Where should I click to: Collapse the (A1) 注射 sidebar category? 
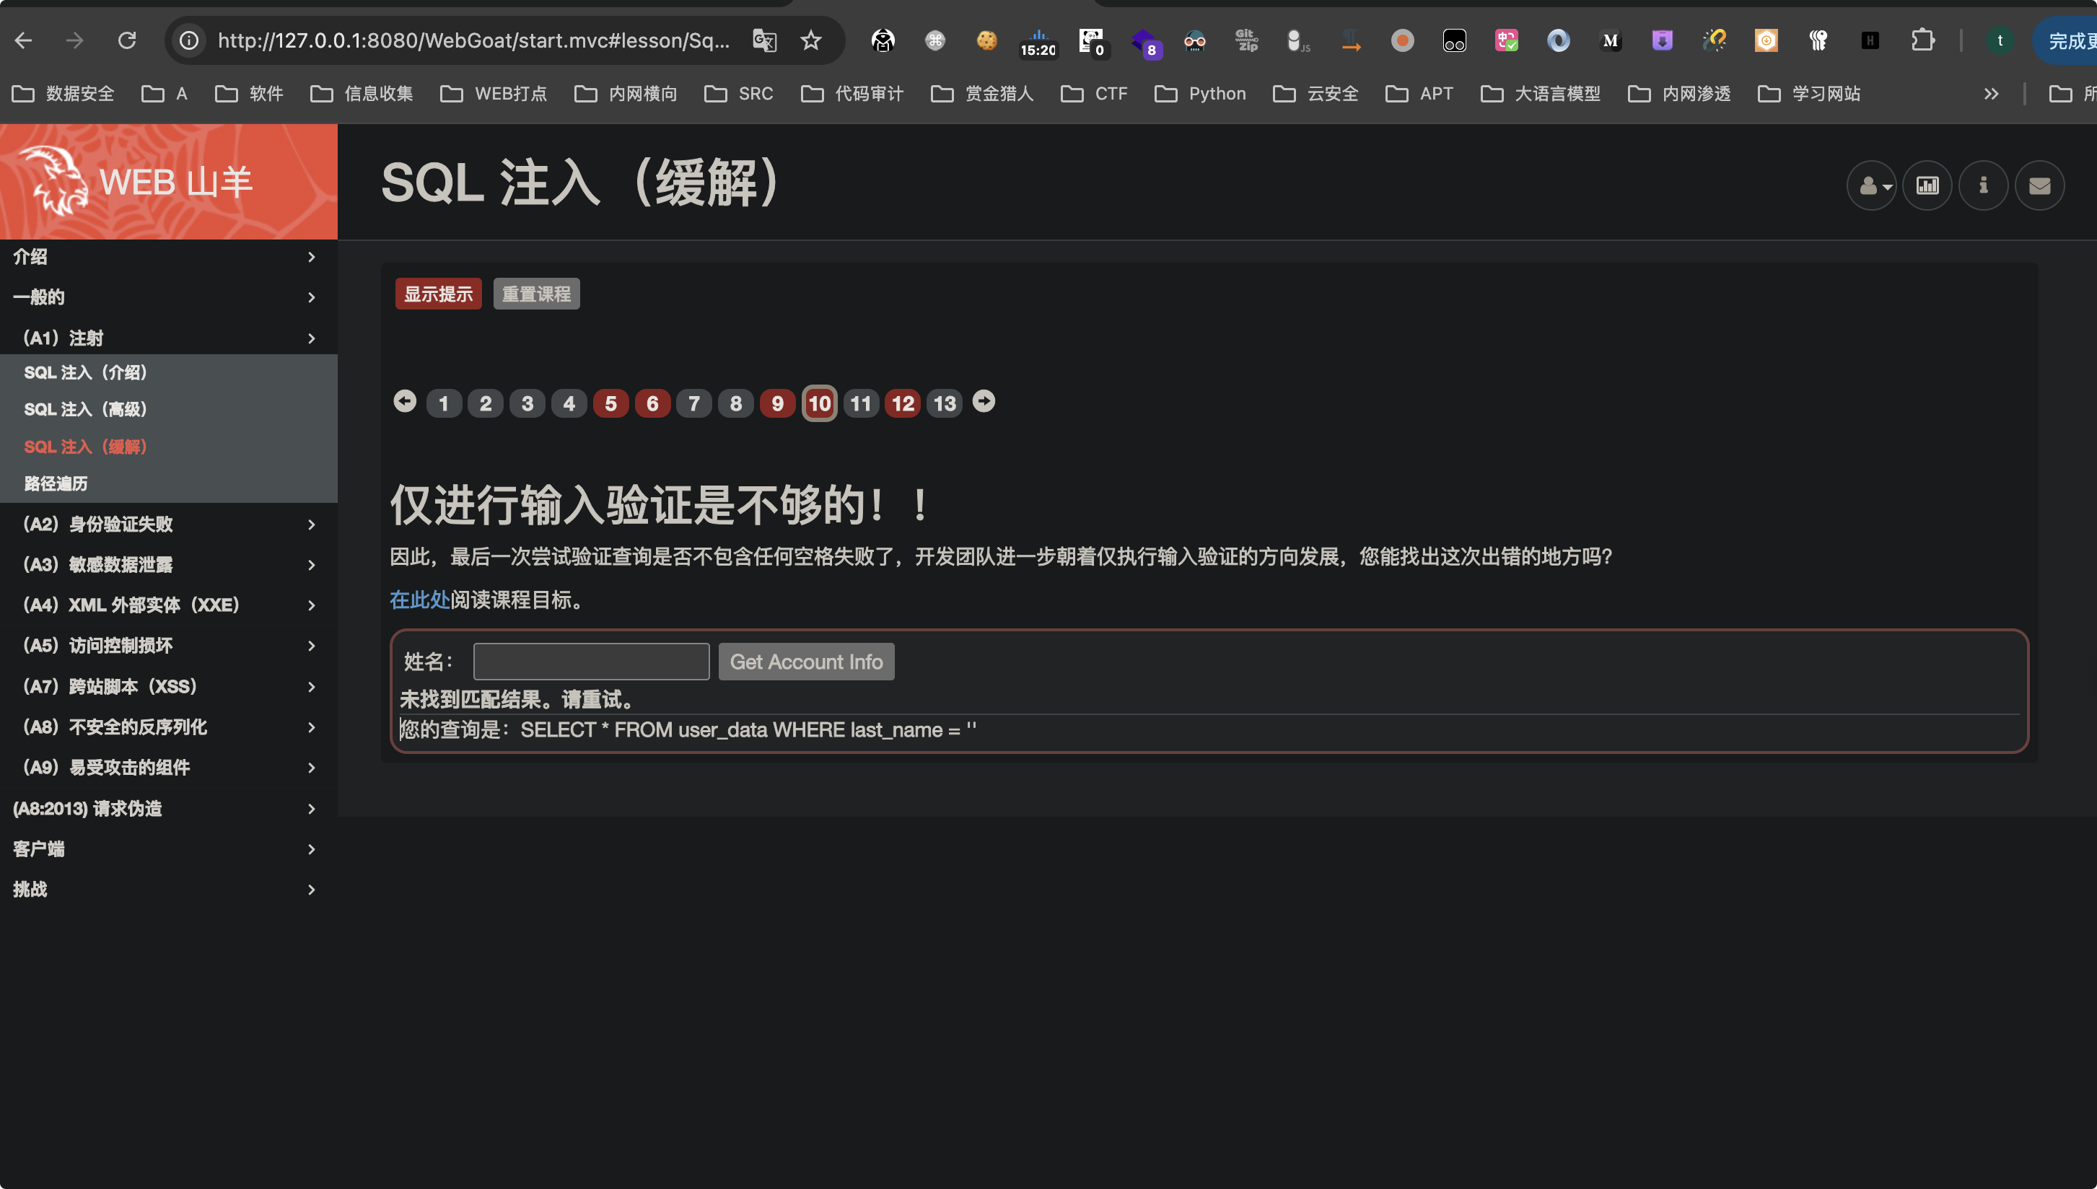pos(168,337)
